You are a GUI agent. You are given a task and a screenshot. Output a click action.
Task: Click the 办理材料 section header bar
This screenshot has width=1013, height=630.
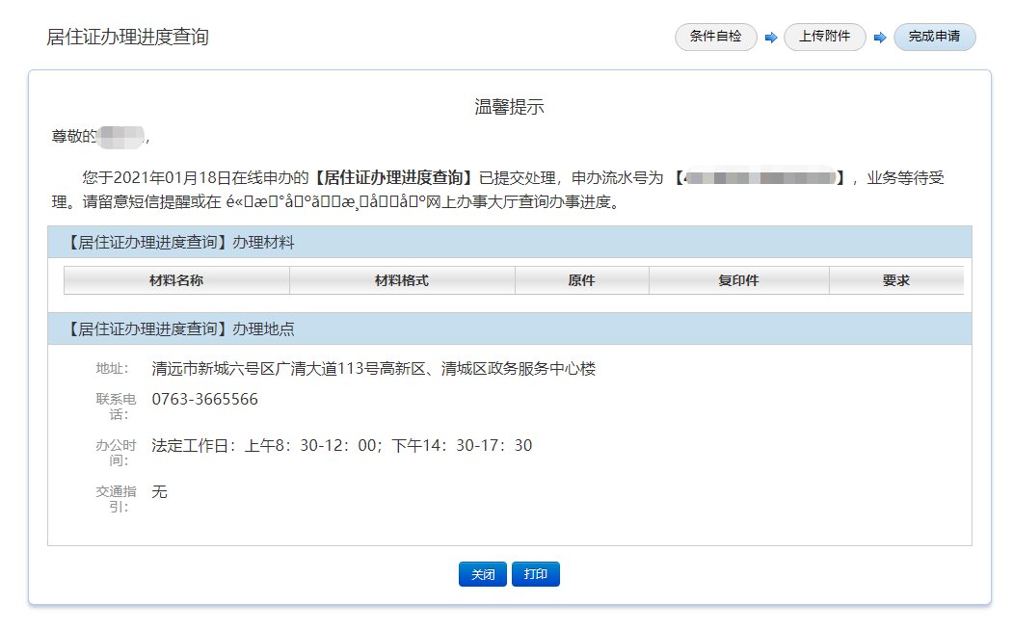[x=509, y=242]
